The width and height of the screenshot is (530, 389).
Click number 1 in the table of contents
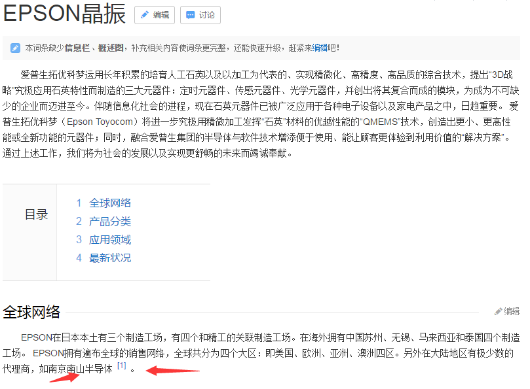point(79,203)
